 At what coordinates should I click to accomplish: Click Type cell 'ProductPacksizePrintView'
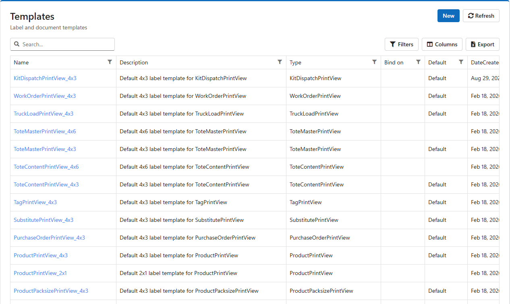[321, 291]
